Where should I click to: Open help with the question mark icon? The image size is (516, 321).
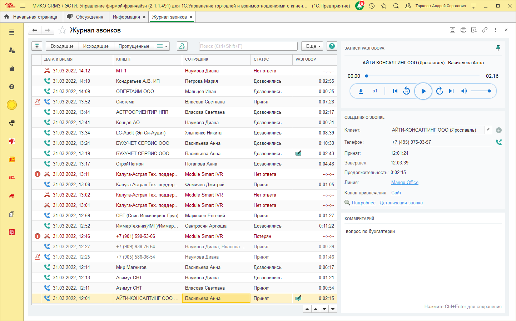pos(332,46)
